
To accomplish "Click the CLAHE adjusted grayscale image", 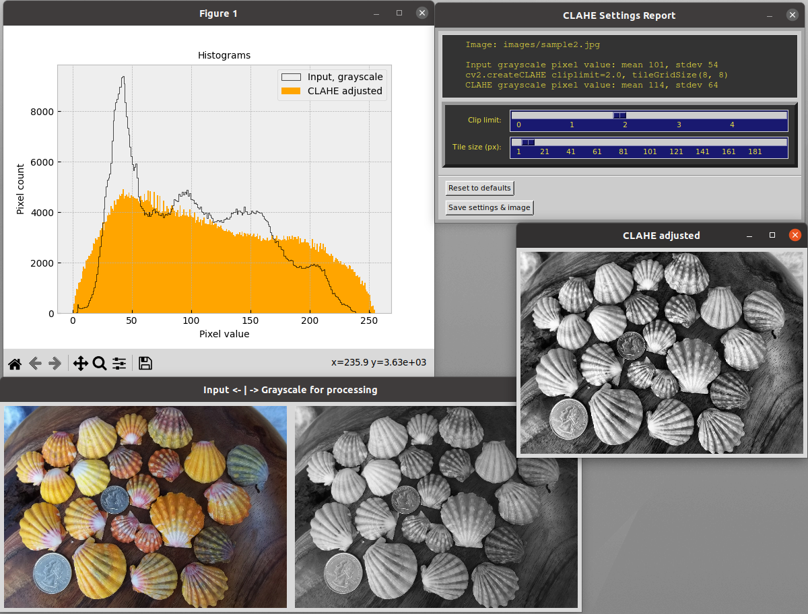I will pyautogui.click(x=663, y=353).
